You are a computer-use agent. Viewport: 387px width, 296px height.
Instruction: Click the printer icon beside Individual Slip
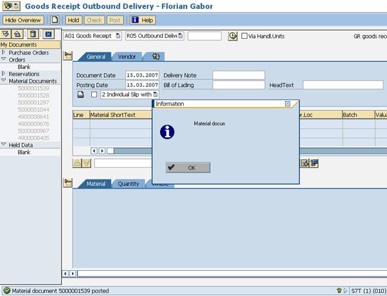pos(81,94)
